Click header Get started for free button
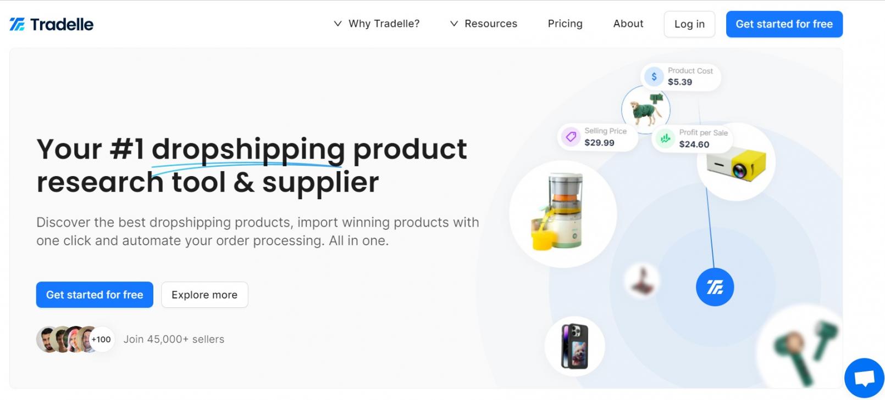885x400 pixels. pos(784,24)
